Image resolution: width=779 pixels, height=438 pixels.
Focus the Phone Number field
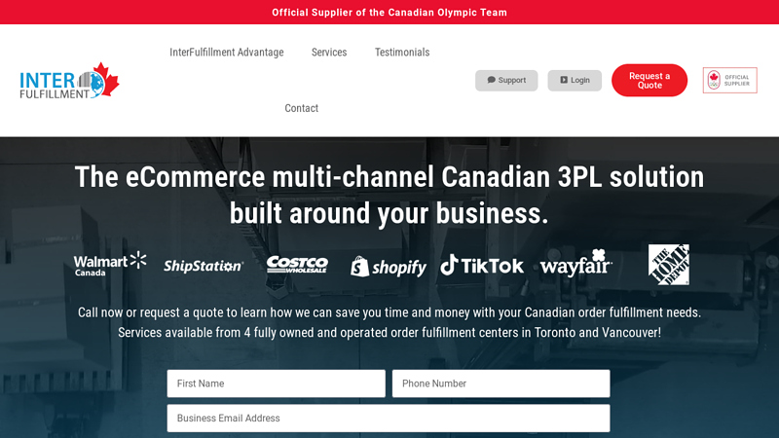(501, 383)
